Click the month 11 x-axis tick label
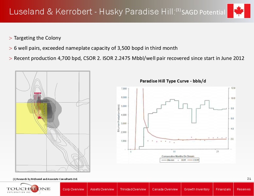This screenshot has width=254, height=196. click(174, 152)
